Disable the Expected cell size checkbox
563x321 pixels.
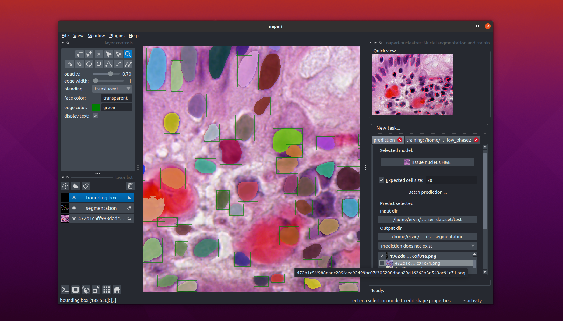pos(382,180)
